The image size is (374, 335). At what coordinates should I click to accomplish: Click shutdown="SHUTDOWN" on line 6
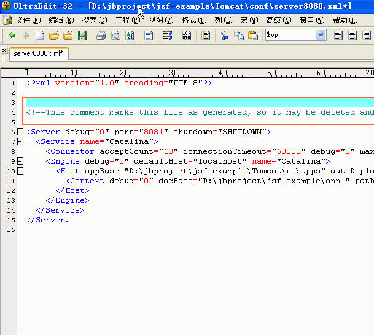(x=219, y=132)
